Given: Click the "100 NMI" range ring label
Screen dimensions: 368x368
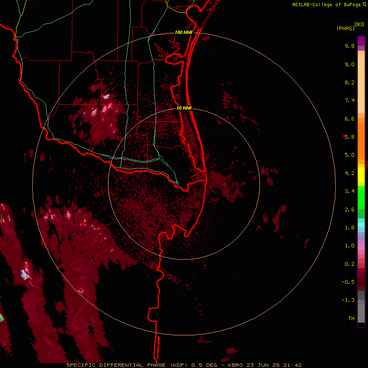Looking at the screenshot, I should click(184, 32).
